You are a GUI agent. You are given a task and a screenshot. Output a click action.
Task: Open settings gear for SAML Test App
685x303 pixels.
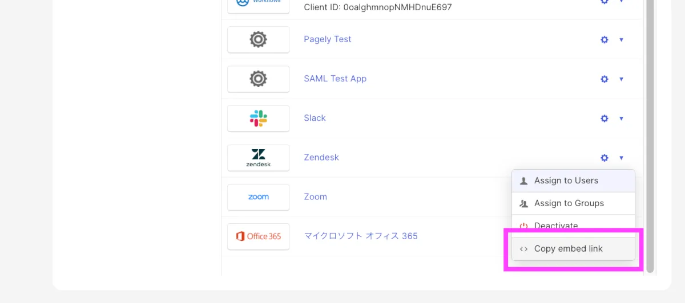[x=605, y=79]
